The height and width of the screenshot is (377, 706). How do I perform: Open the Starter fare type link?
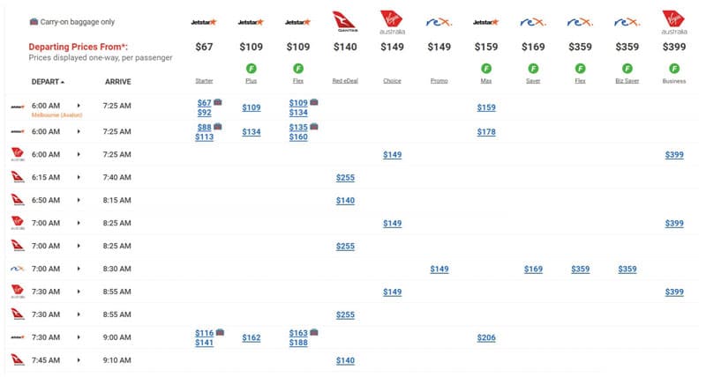click(x=204, y=81)
